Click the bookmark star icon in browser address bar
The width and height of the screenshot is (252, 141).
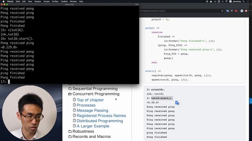[x=222, y=11]
